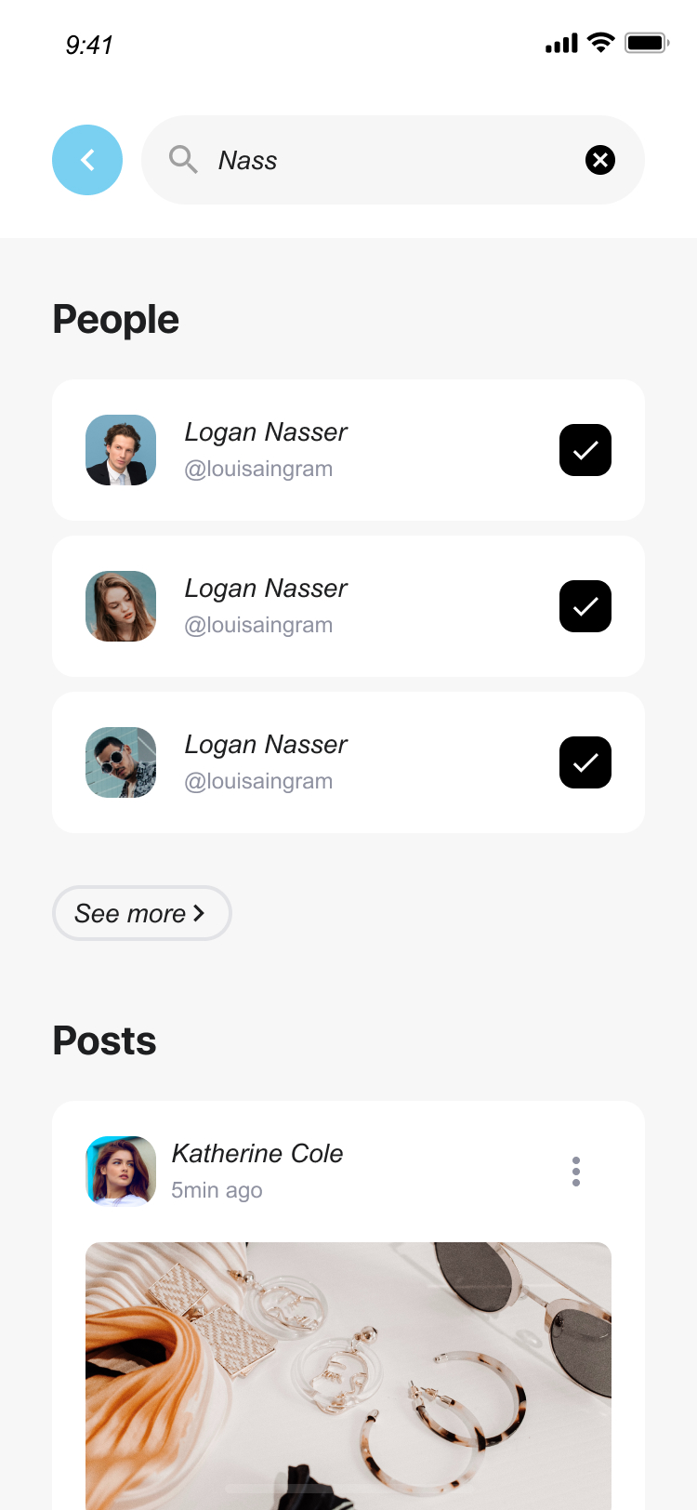Expand the people list with See more

[x=141, y=913]
